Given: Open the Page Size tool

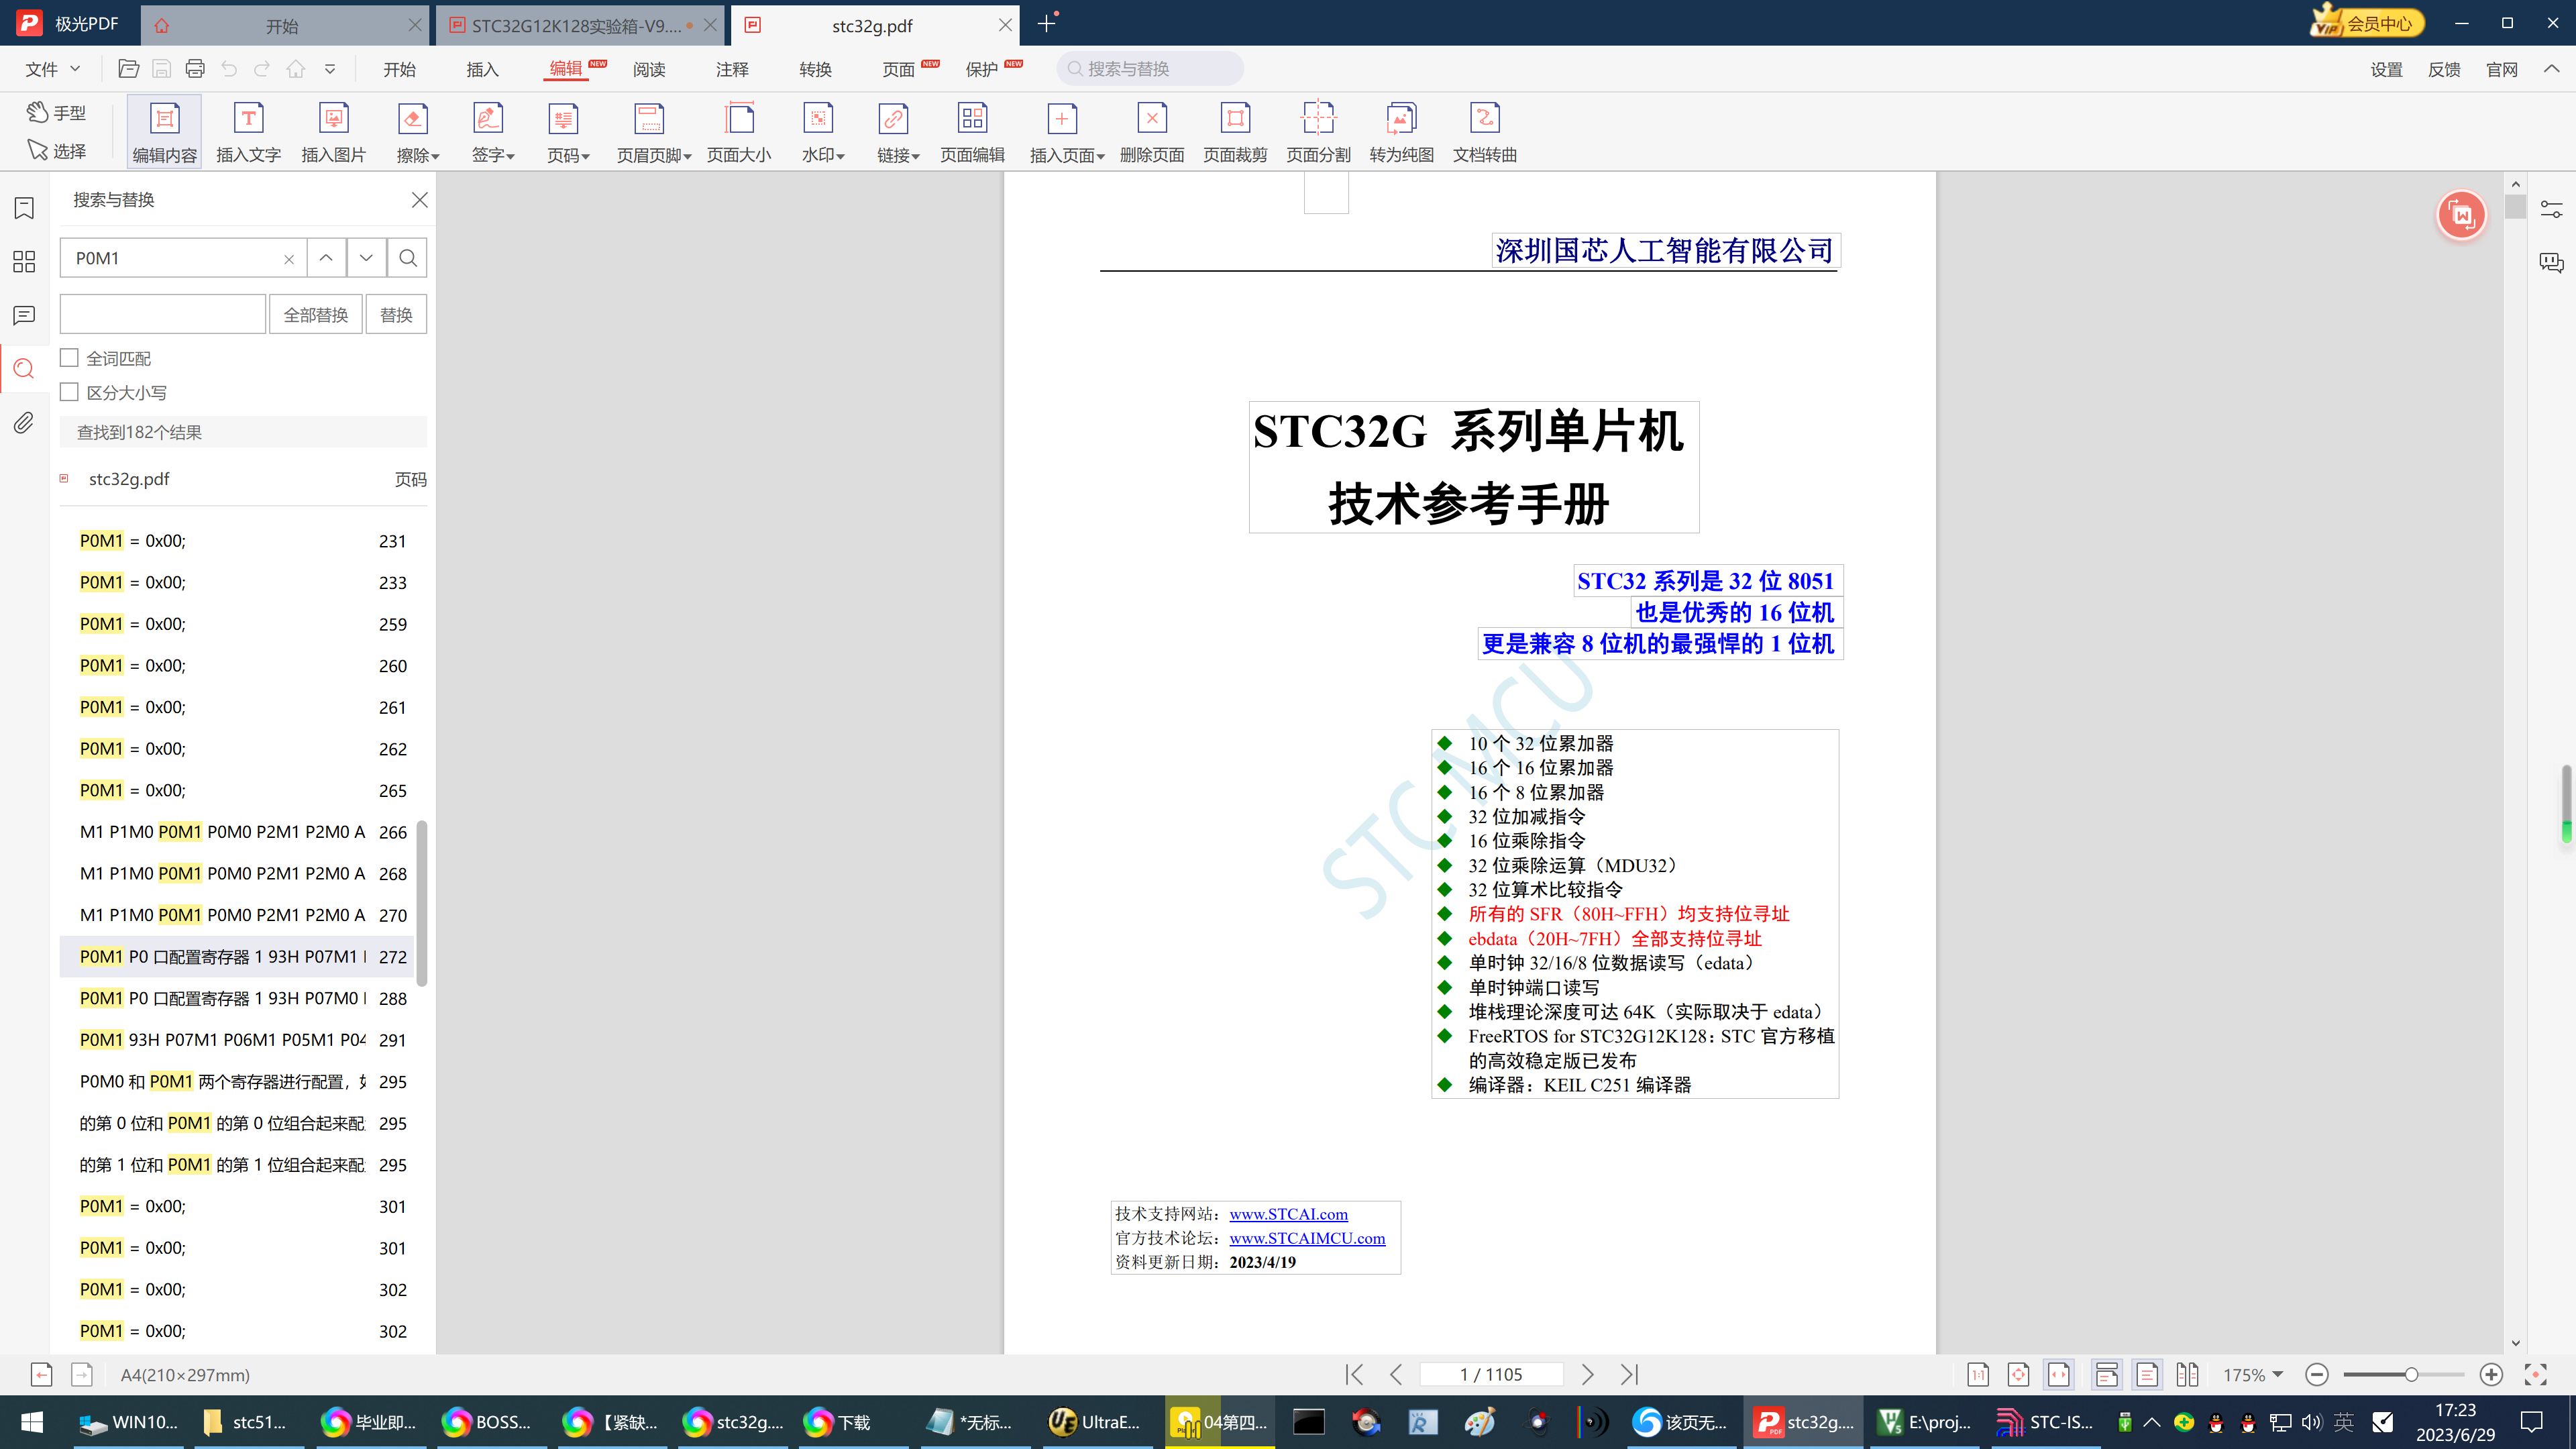Looking at the screenshot, I should pos(739,131).
